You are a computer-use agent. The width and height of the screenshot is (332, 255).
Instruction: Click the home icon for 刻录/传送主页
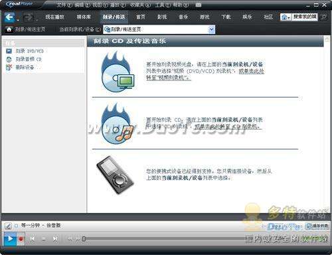(x=9, y=29)
